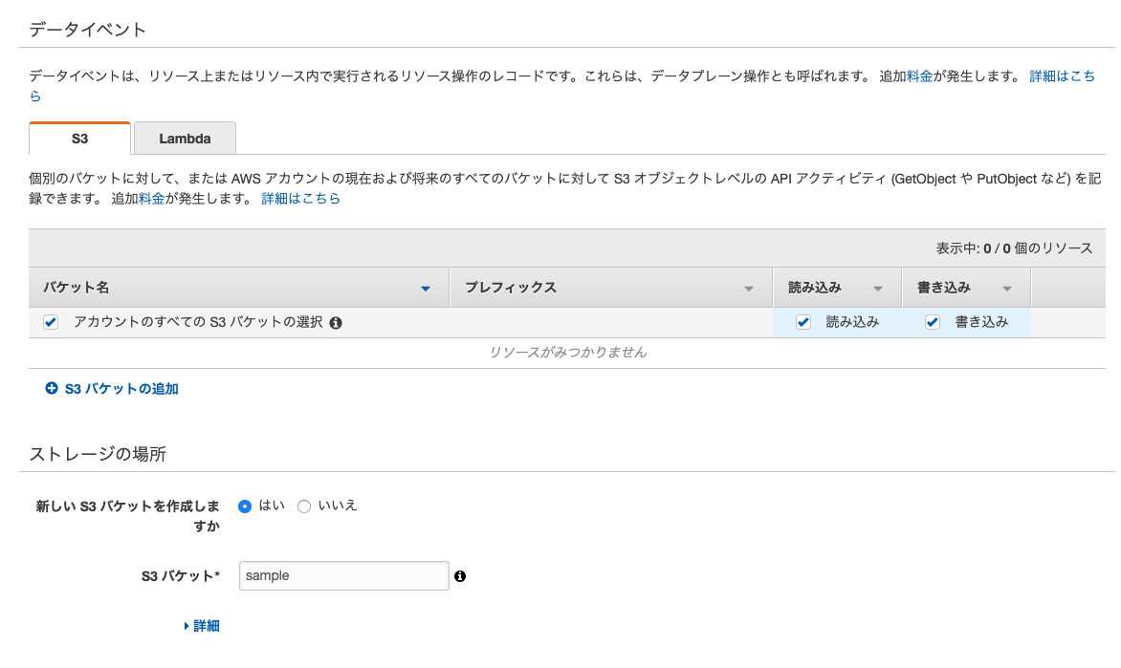Image resolution: width=1121 pixels, height=668 pixels.
Task: Toggle アカウントのすべての S3 バケットの選択 checkbox
Action: 51,323
